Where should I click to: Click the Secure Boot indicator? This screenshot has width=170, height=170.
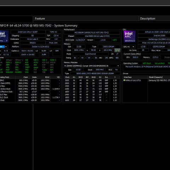pyautogui.click(x=160, y=63)
